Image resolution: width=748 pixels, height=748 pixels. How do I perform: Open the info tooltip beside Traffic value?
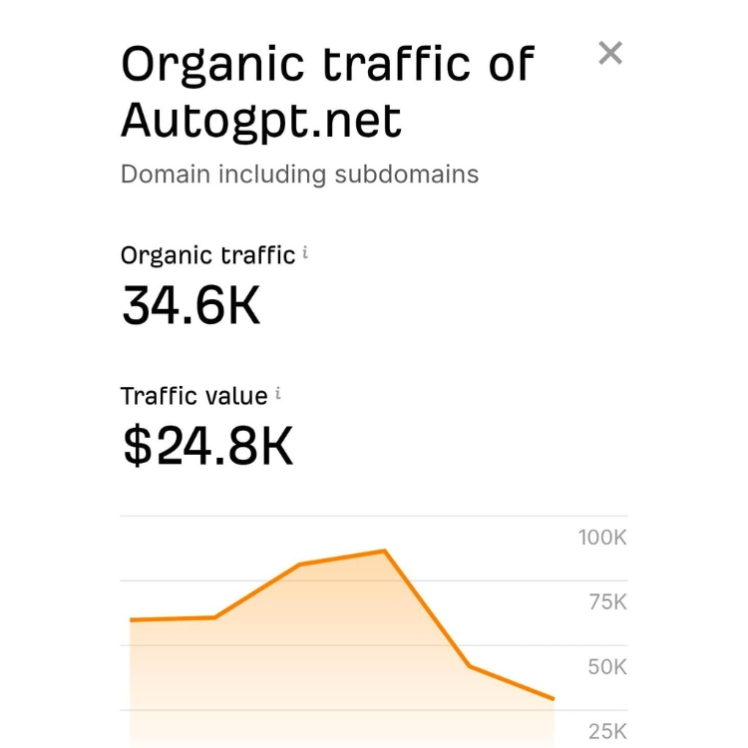[277, 394]
